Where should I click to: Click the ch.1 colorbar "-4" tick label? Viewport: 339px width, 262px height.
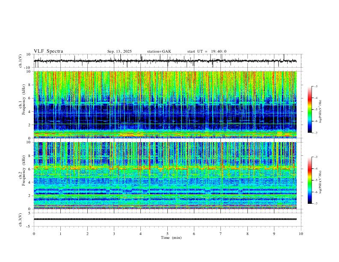coord(316,98)
